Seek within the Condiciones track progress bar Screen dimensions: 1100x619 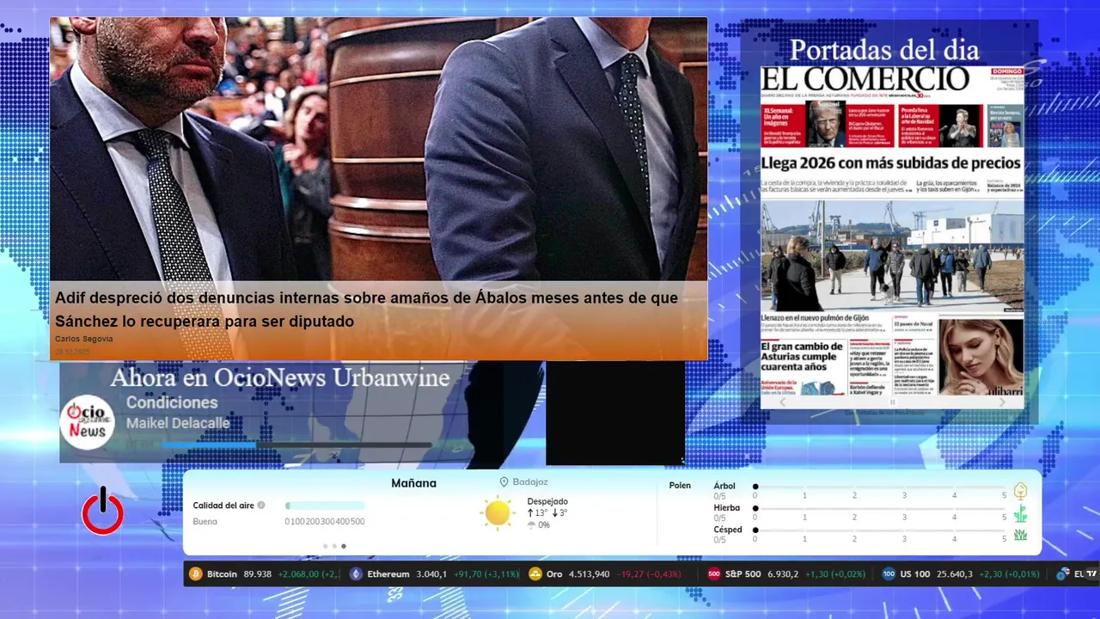pyautogui.click(x=296, y=444)
